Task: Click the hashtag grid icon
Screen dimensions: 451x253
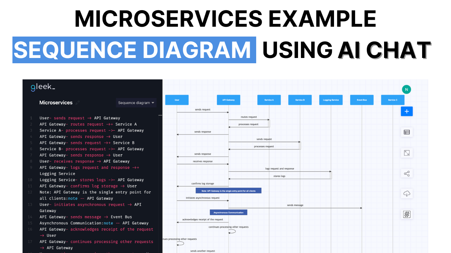Action: coord(407,214)
